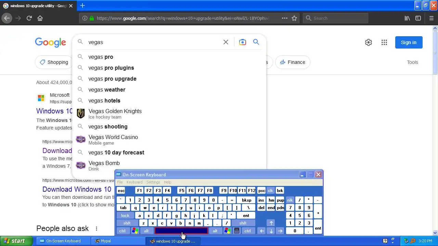Click the blue magnifier search button
Viewport: 438px width, 246px height.
pos(256,42)
